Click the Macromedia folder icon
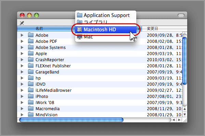Screen dimensions: 205x136 point(31,108)
